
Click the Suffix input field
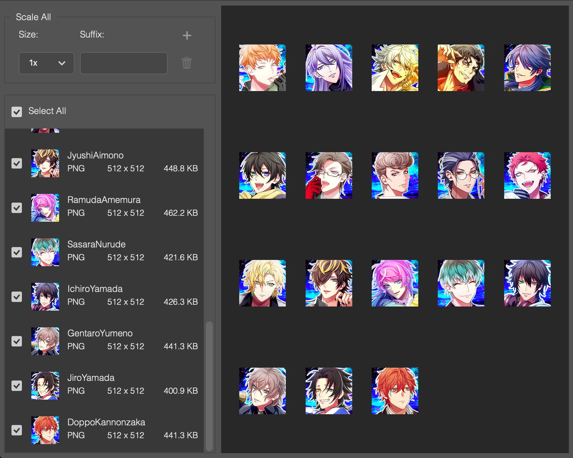124,63
